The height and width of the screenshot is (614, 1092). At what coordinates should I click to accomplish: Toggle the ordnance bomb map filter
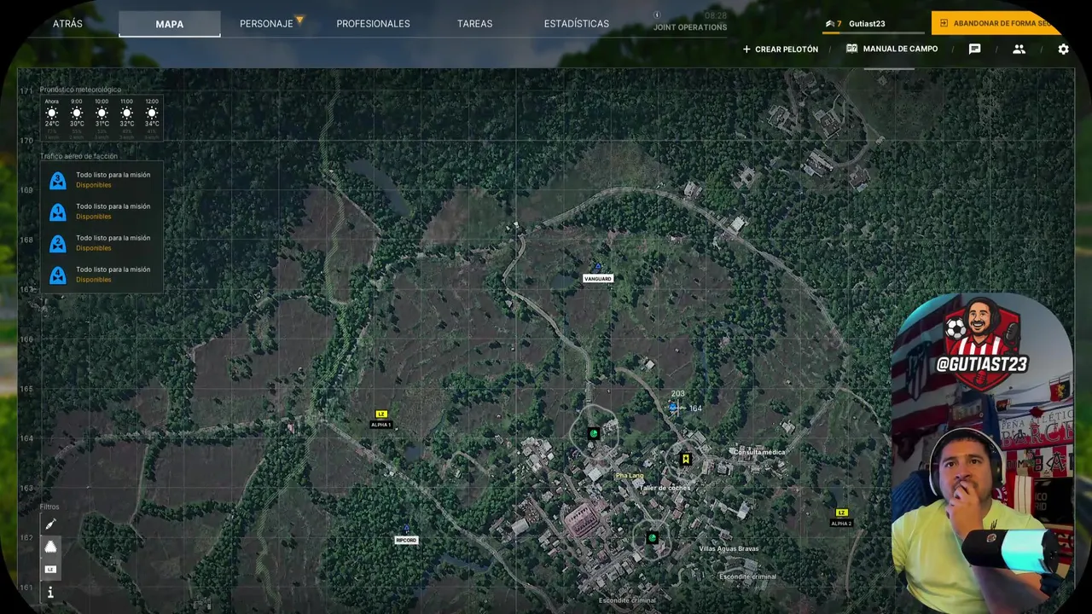pyautogui.click(x=50, y=524)
